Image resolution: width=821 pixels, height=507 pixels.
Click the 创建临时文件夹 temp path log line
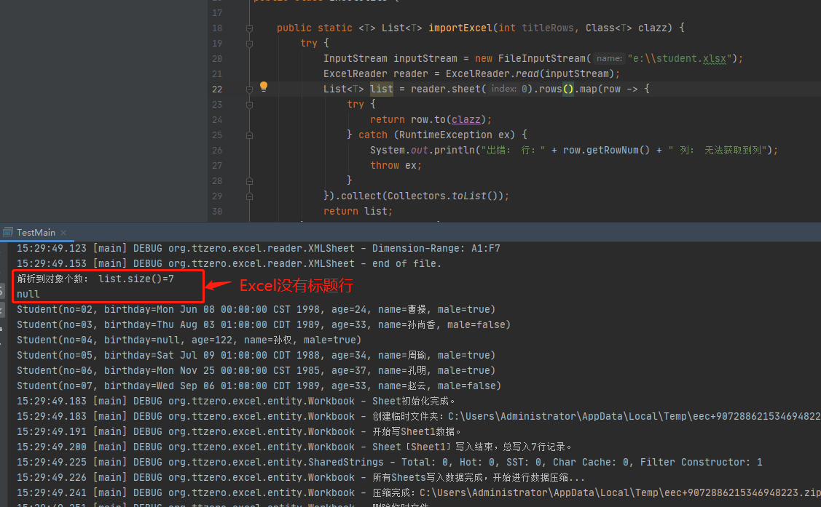[418, 416]
